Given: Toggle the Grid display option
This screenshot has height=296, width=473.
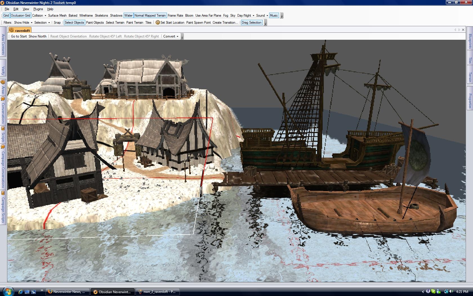Looking at the screenshot, I should click(6, 16).
